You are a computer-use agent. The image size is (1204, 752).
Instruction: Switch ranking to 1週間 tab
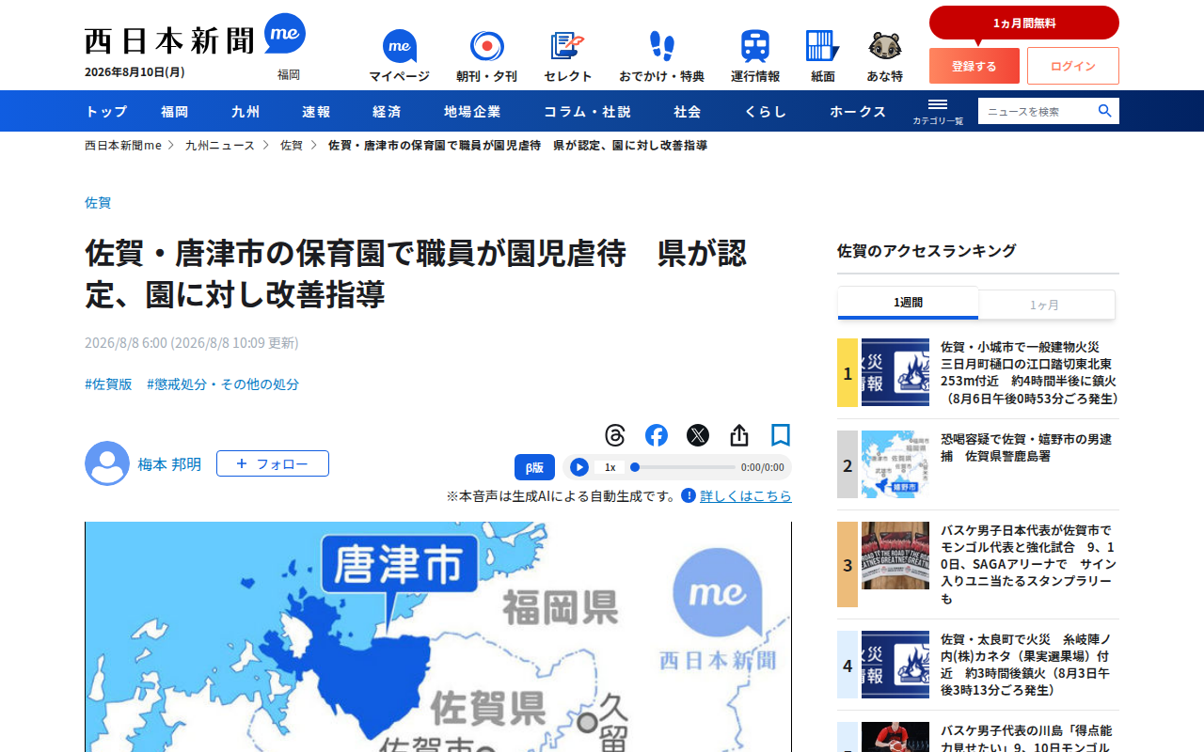point(908,303)
